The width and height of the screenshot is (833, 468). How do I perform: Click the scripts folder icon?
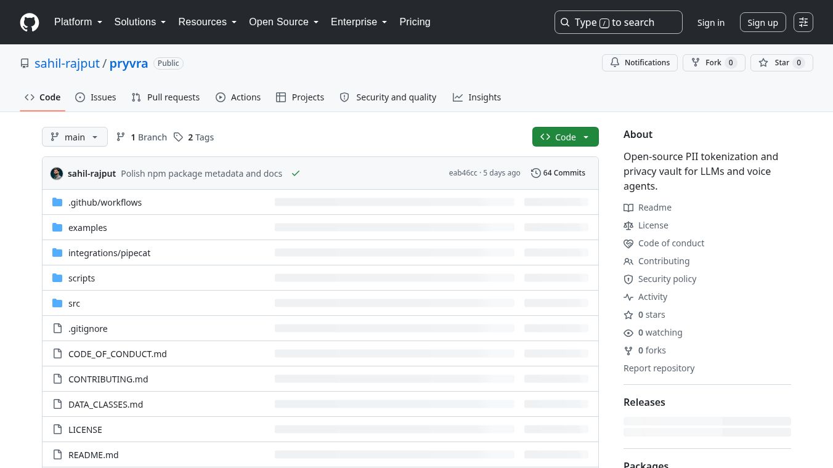57,278
